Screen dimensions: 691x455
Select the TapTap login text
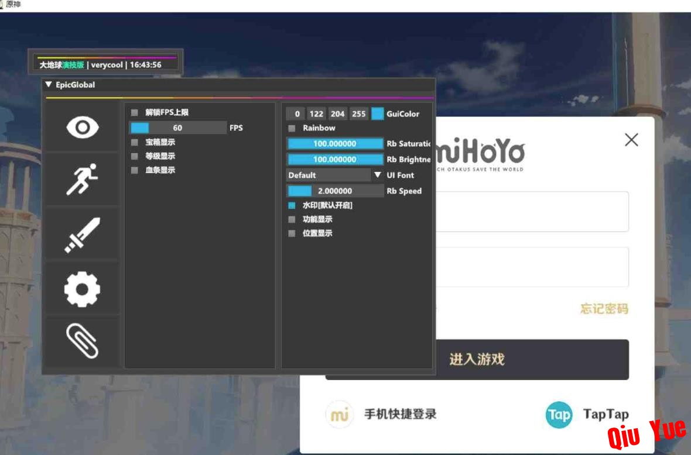point(606,415)
